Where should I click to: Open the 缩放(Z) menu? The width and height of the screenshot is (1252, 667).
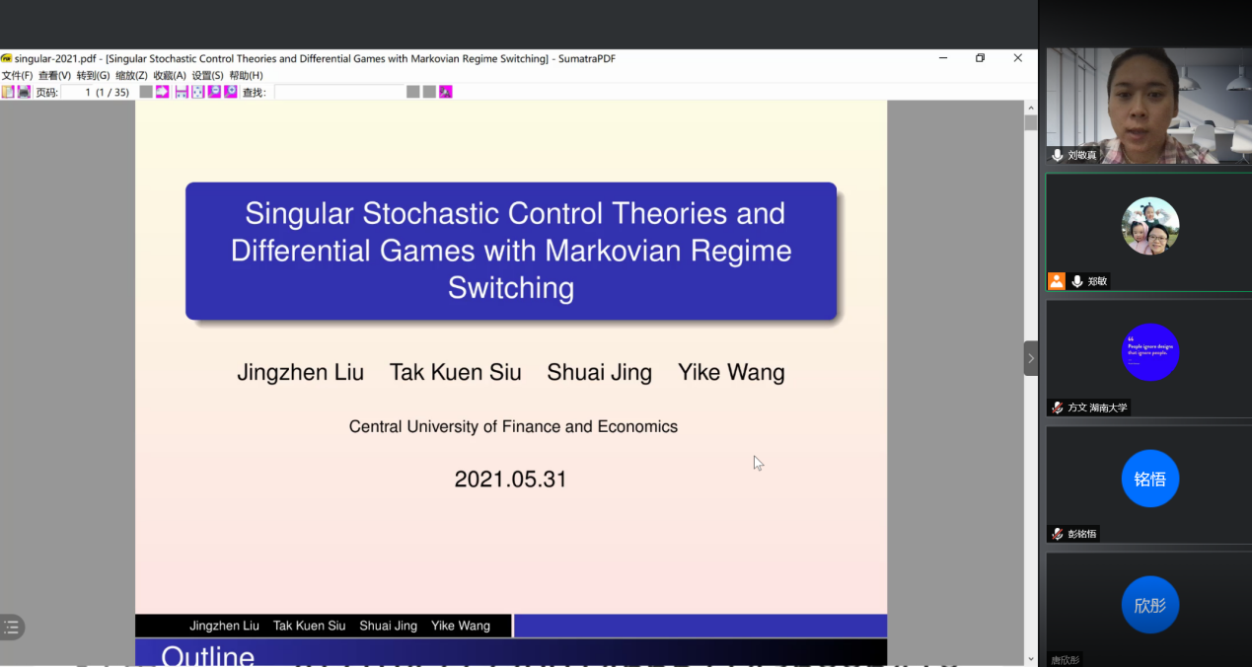pos(131,75)
